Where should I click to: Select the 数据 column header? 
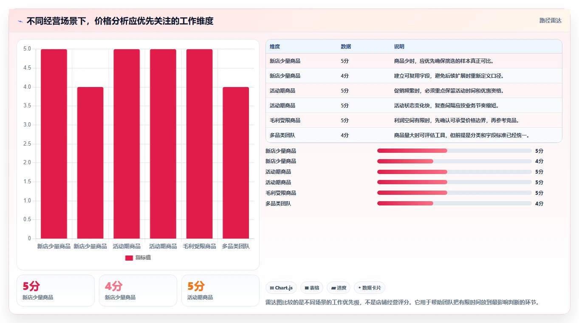coord(346,47)
